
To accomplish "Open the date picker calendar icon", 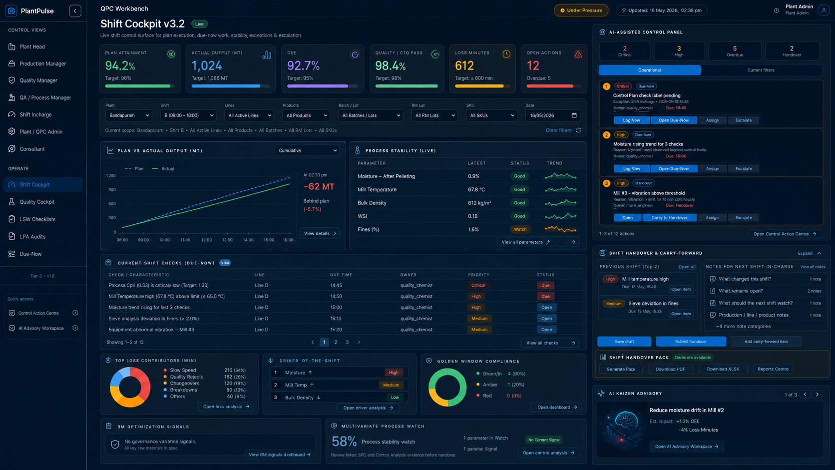I will [574, 115].
